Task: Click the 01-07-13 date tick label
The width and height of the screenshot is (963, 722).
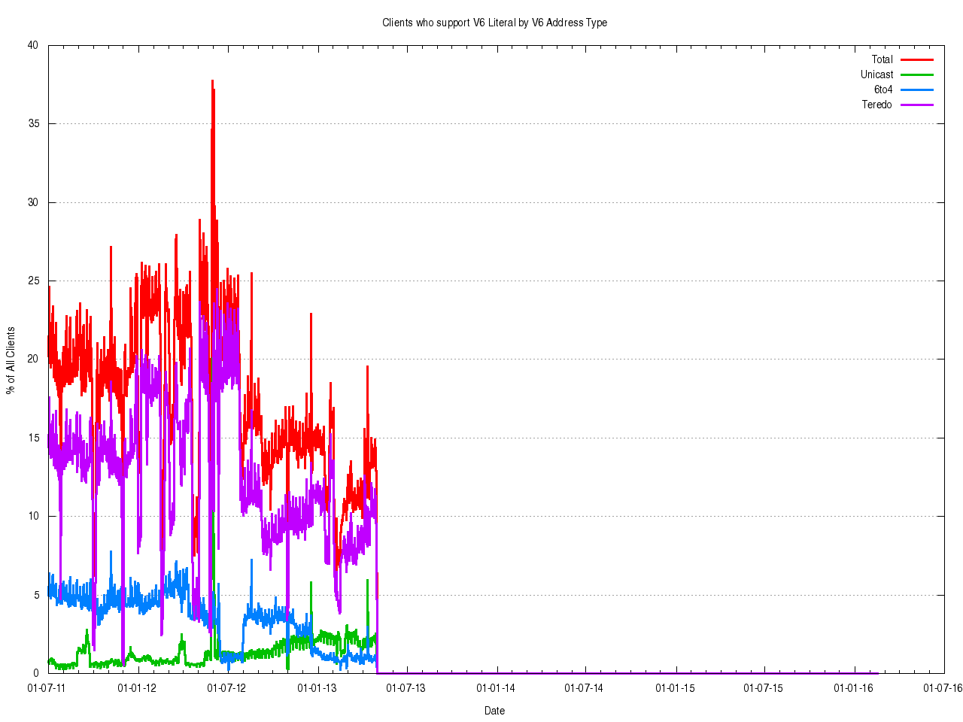Action: pos(406,687)
